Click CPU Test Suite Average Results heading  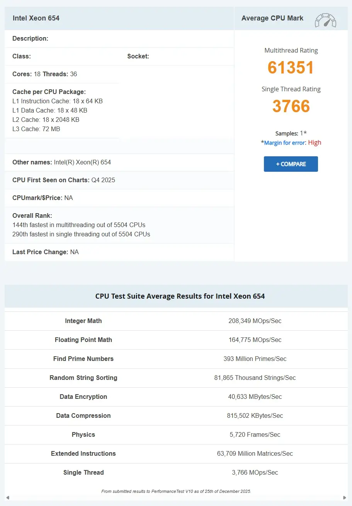coord(180,296)
